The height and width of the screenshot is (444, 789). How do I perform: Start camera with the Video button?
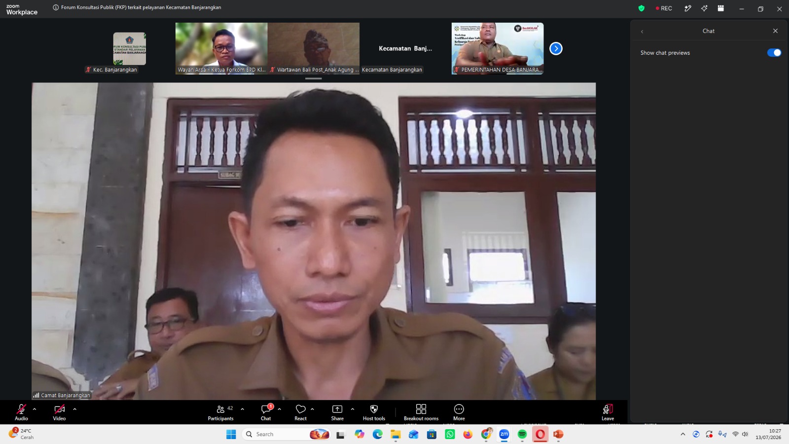pos(59,412)
